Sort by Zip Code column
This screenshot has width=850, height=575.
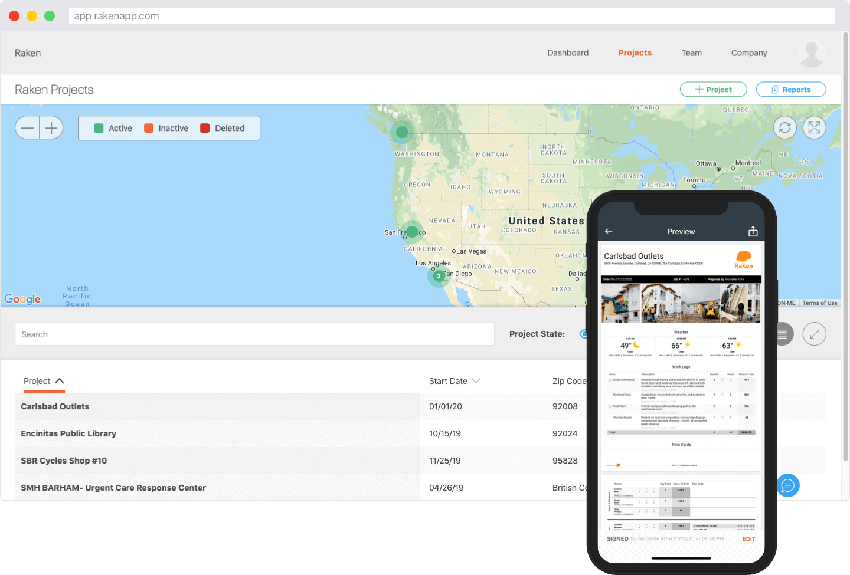(569, 381)
